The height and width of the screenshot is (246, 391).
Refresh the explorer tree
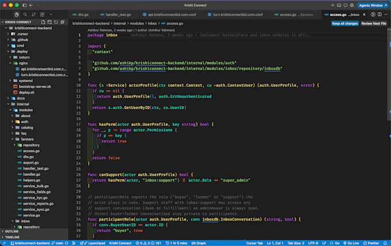(x=56, y=22)
